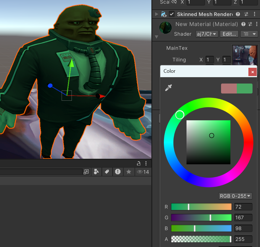260x247 pixels.
Task: Open presets for Skinned Mesh Renderer
Action: point(246,14)
